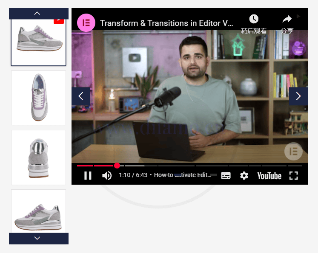Click the Watch Later clock icon
The width and height of the screenshot is (318, 253).
point(254,19)
